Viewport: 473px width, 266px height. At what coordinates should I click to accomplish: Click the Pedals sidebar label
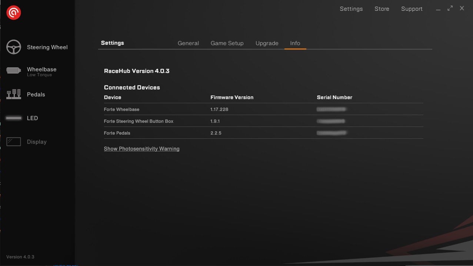click(x=36, y=94)
